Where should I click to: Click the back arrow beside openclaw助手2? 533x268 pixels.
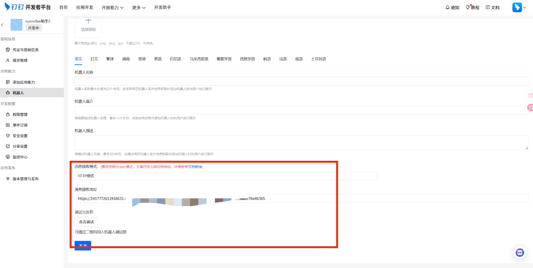tap(3, 25)
